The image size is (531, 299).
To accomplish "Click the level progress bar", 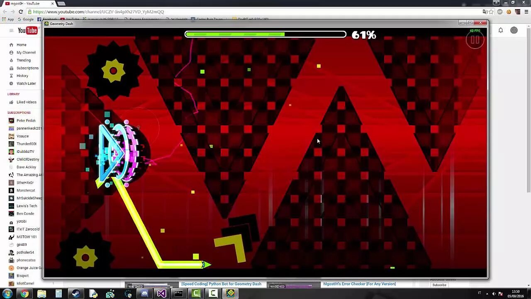I will click(265, 34).
